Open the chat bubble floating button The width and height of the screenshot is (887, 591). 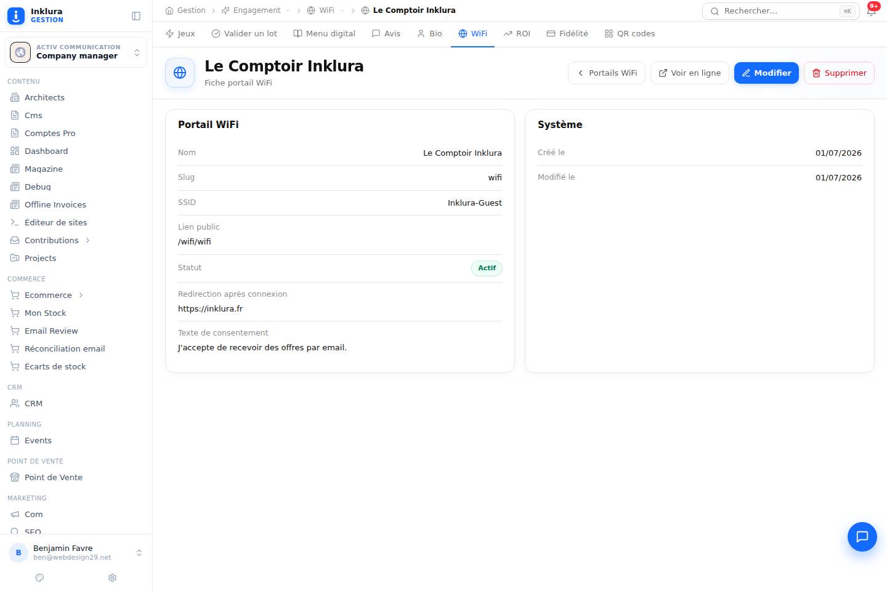(x=862, y=537)
